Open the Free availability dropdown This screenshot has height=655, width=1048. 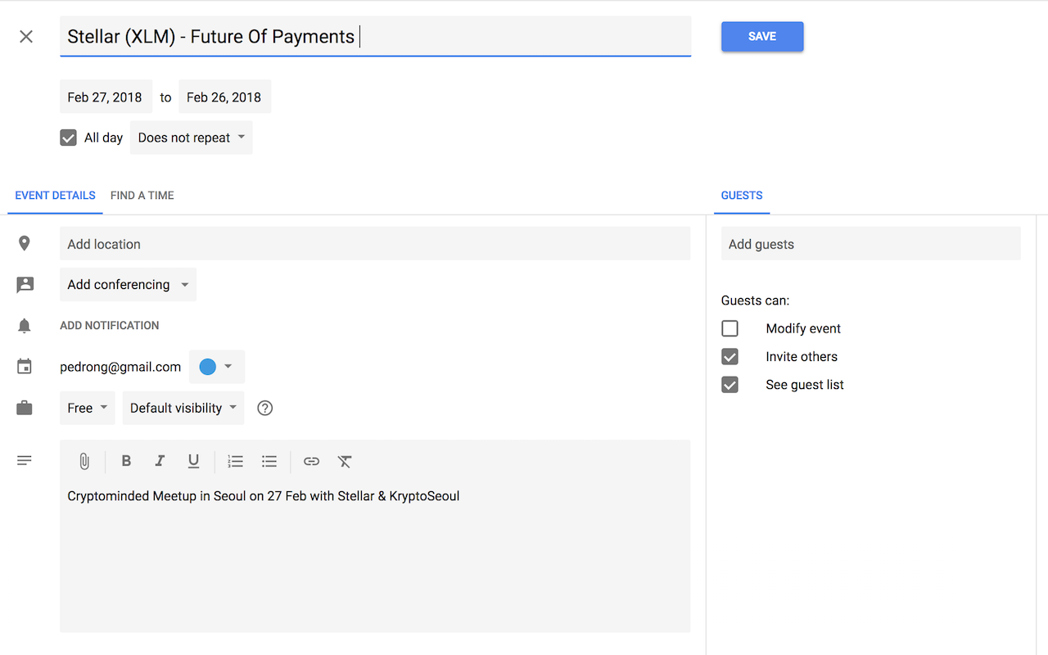[88, 408]
